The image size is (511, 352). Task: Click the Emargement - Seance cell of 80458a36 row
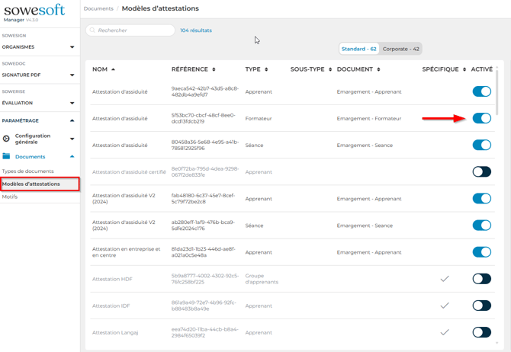click(x=365, y=146)
